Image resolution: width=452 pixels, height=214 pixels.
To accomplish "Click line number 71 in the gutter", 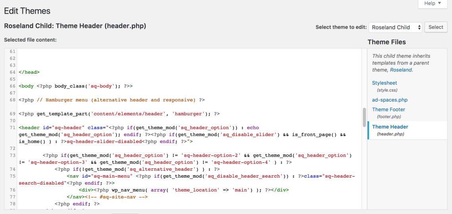I will pos(12,128).
